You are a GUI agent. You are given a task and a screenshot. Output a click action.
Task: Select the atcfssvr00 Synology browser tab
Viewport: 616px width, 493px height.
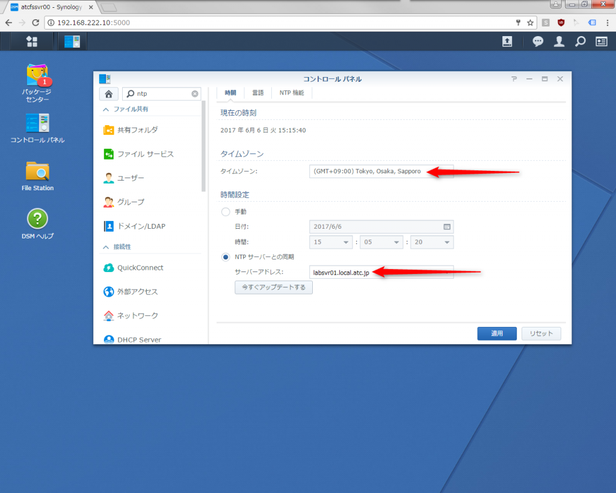[x=52, y=7]
